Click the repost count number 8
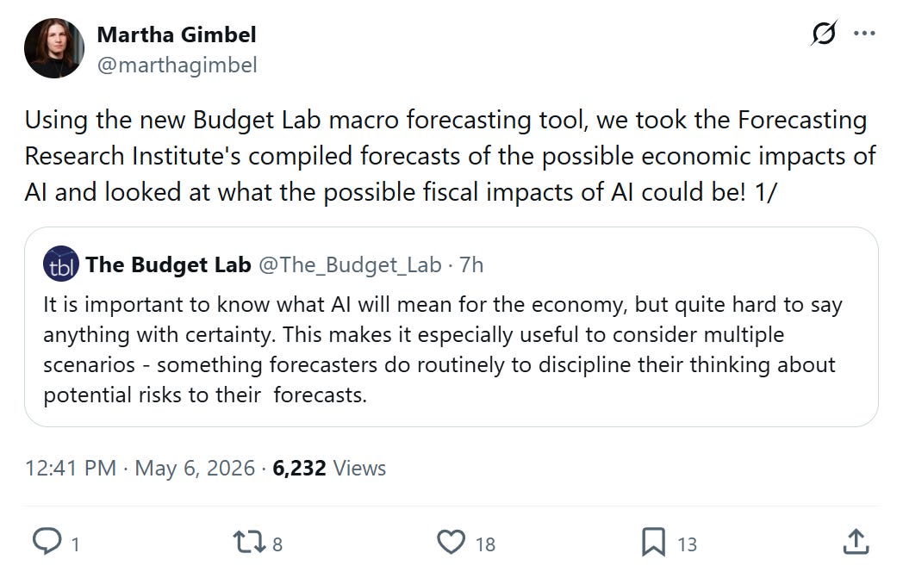 coord(277,544)
